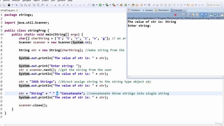Image resolution: width=224 pixels, height=126 pixels.
Task: Open the Window menu
Action: (x=61, y=1)
